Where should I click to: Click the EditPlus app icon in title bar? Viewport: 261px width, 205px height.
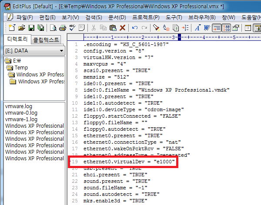tap(7, 7)
